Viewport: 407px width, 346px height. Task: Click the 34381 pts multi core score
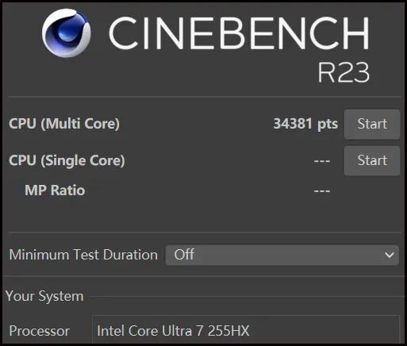click(x=305, y=124)
